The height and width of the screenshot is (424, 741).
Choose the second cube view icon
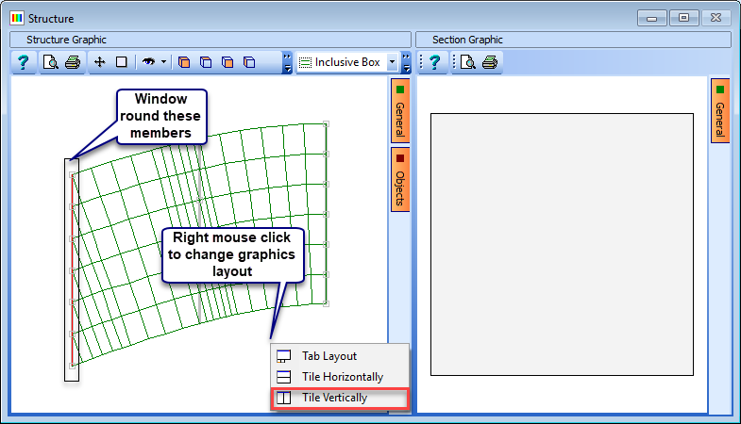[x=206, y=62]
